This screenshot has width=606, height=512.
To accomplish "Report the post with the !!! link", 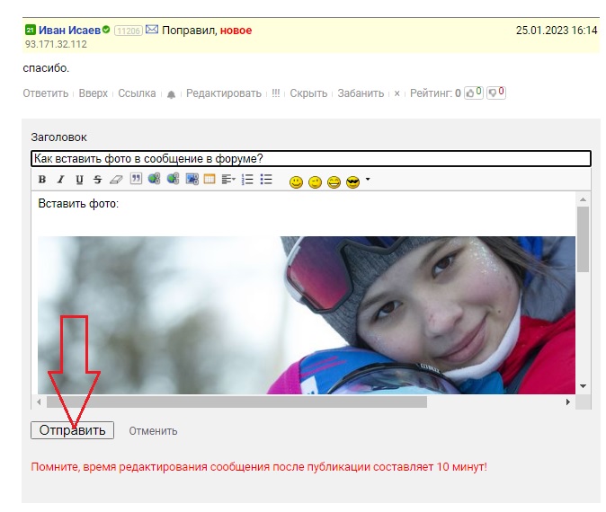I will pos(275,93).
